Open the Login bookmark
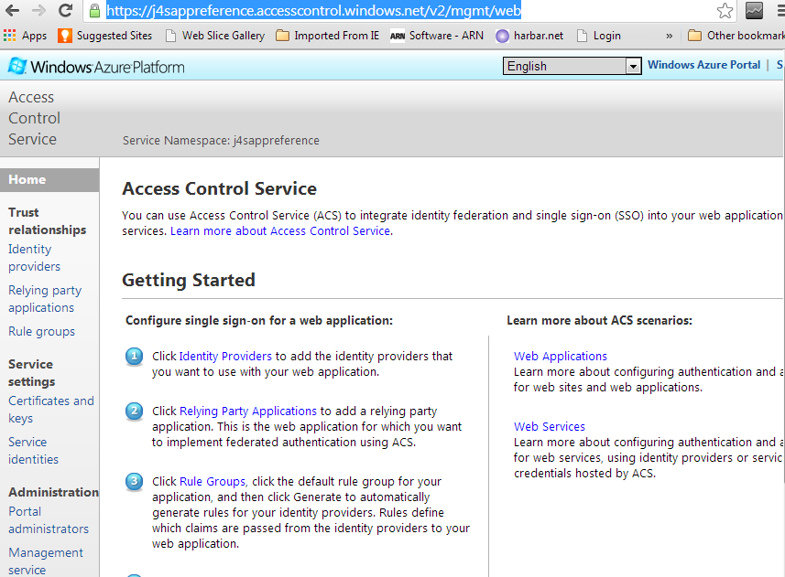The image size is (785, 577). pyautogui.click(x=599, y=36)
